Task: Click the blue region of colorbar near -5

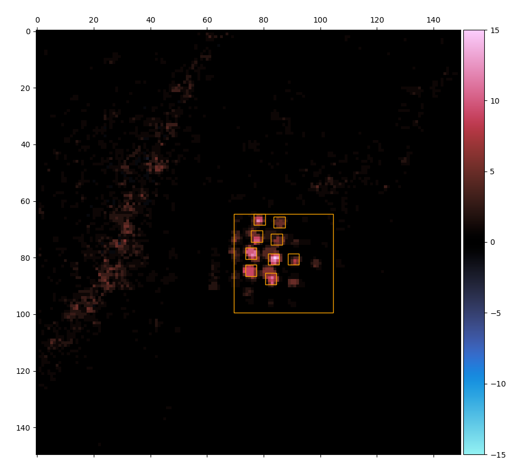Action: point(473,313)
